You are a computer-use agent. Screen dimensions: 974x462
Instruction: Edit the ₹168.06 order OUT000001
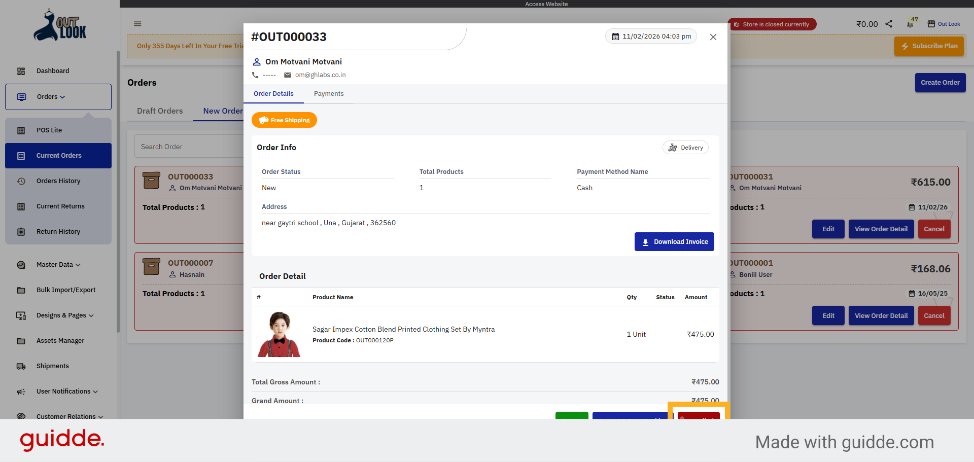pos(828,315)
